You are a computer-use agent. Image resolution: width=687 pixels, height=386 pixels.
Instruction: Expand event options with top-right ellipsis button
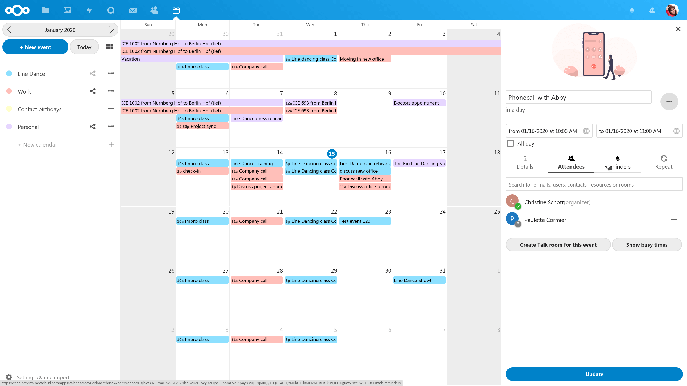click(670, 101)
